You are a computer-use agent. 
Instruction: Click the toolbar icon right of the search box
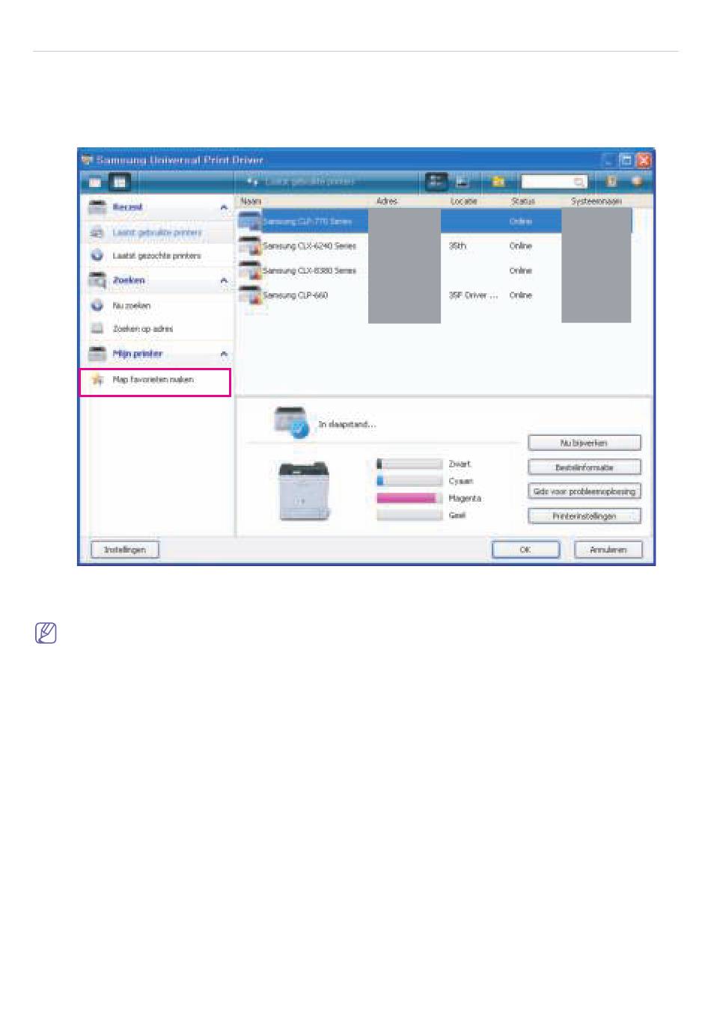click(611, 181)
